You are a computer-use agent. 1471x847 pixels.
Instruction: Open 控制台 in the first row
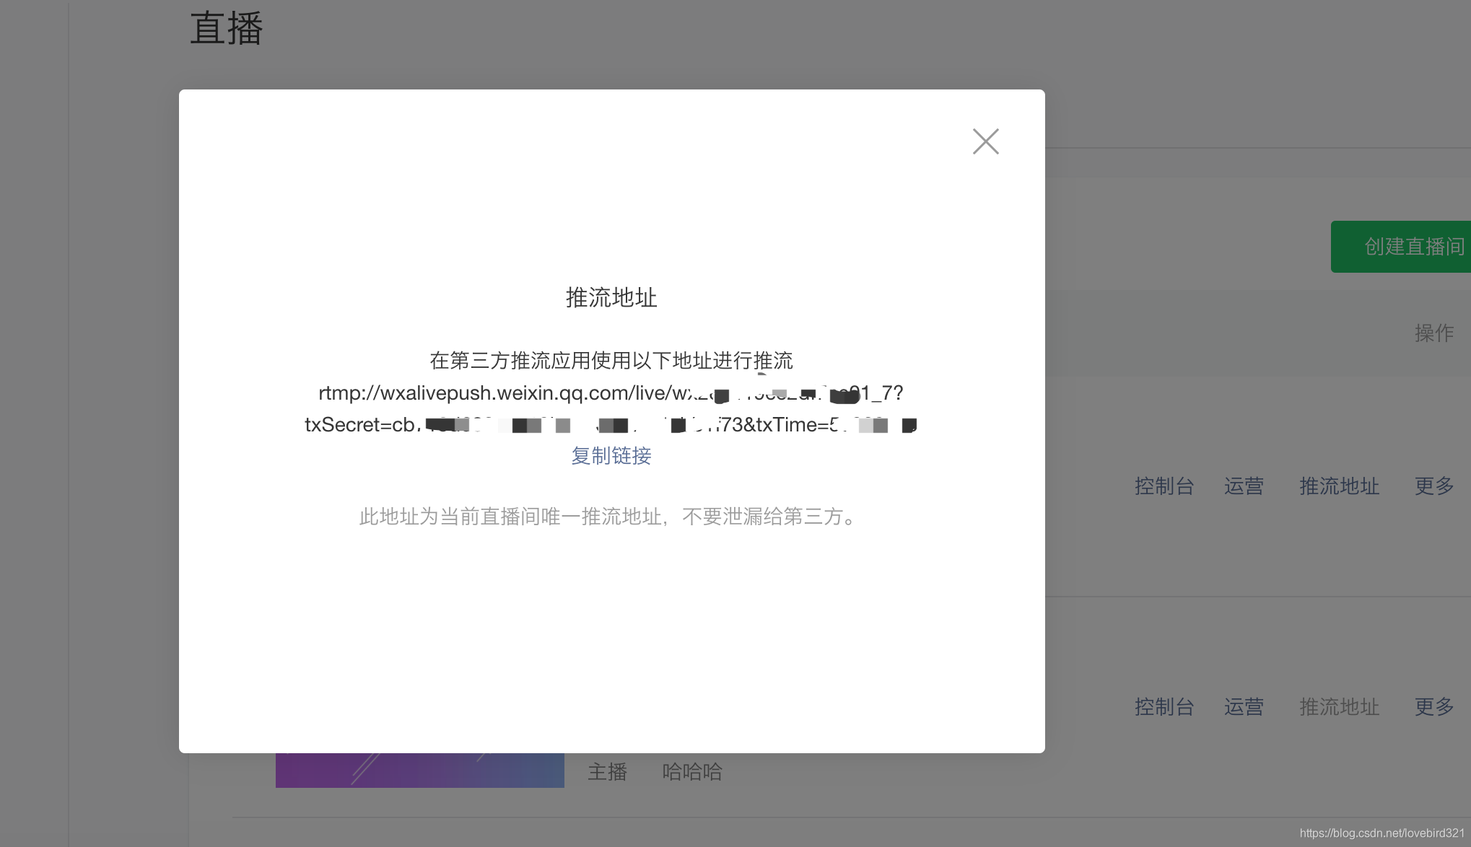pos(1164,486)
